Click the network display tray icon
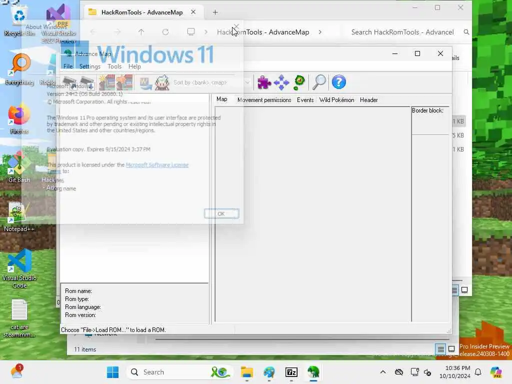Image resolution: width=512 pixels, height=384 pixels. tap(414, 372)
